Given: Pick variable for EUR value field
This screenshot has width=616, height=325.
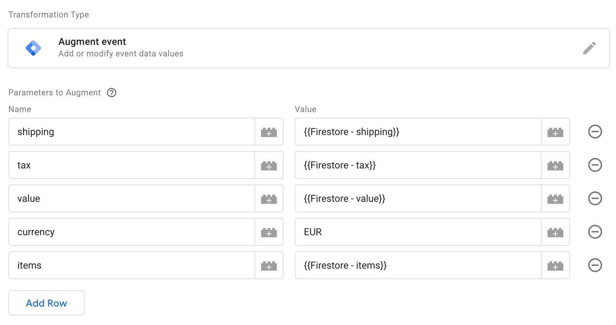Looking at the screenshot, I should [556, 232].
